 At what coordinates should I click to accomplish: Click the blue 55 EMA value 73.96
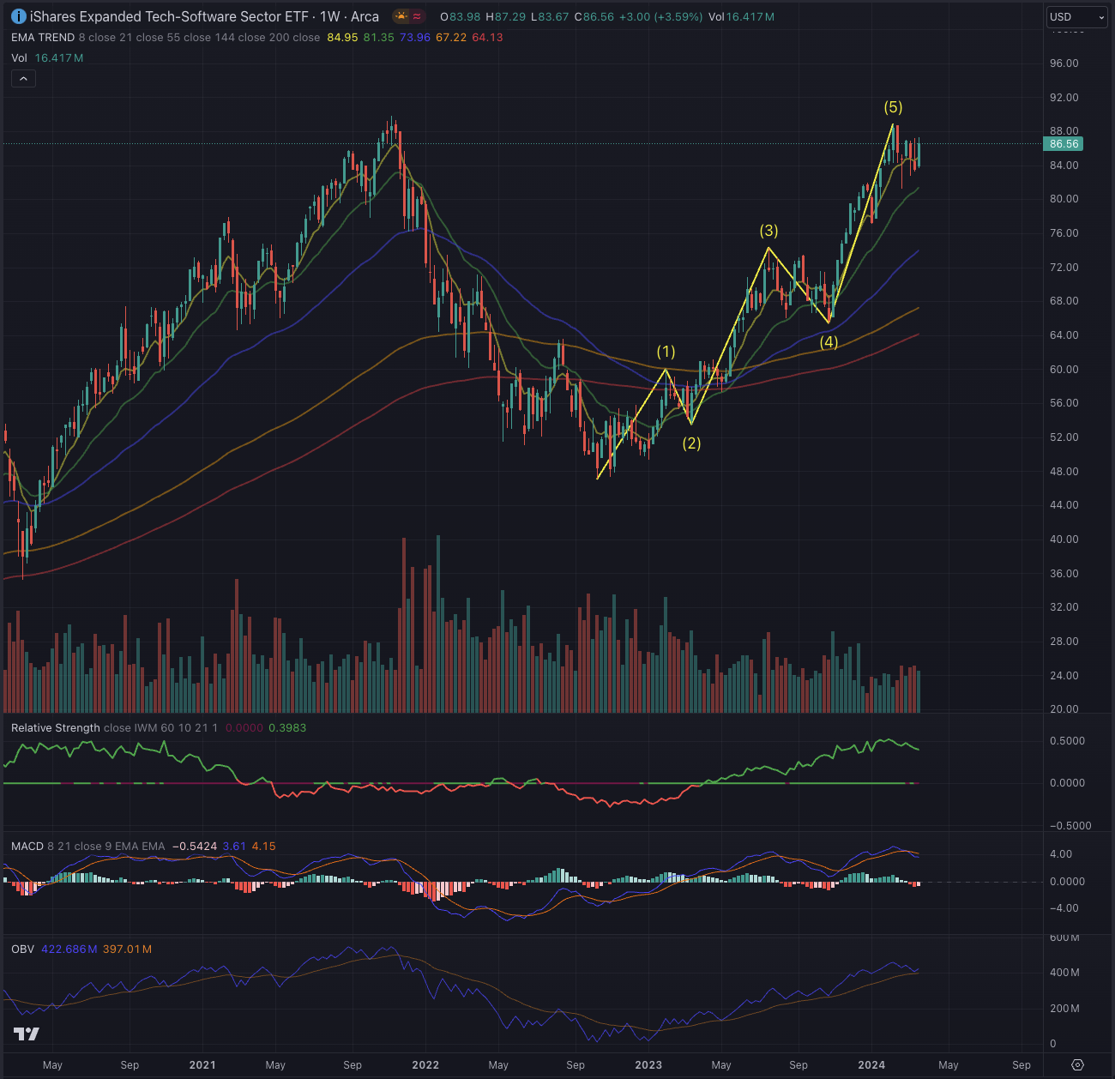415,38
